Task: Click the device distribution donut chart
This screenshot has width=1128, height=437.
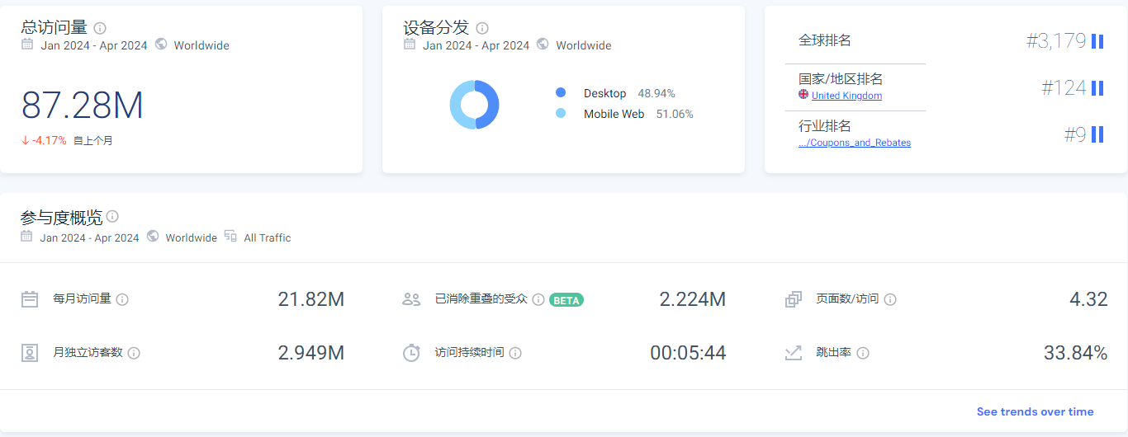Action: click(475, 105)
